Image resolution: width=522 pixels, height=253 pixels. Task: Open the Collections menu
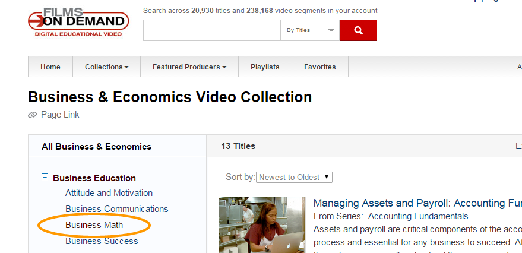[x=106, y=67]
